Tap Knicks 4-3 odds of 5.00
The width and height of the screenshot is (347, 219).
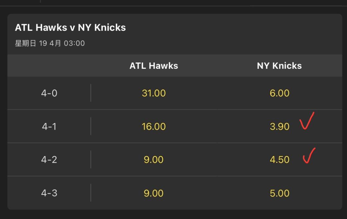pyautogui.click(x=280, y=193)
